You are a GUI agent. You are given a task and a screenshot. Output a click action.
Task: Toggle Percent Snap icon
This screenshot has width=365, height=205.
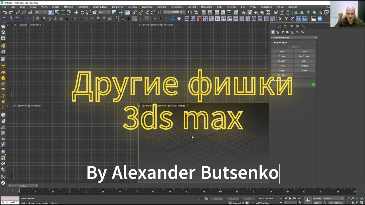147,13
